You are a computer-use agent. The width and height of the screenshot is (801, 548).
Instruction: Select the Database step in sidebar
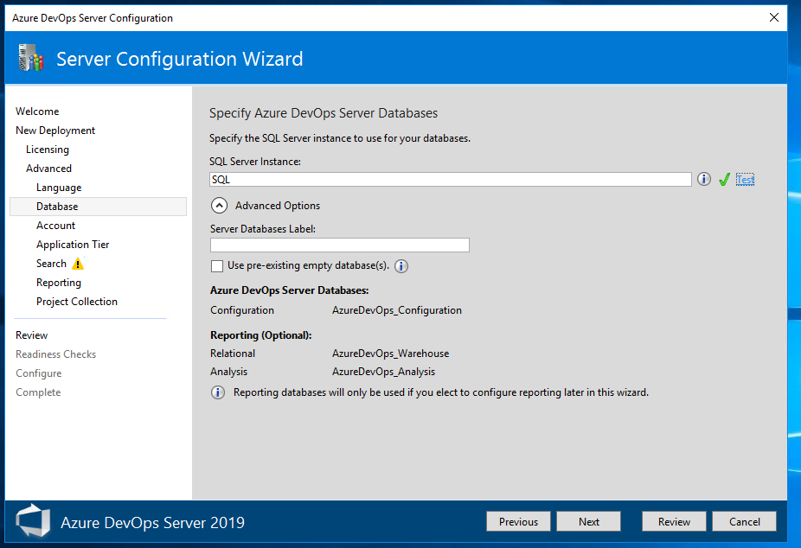(x=98, y=206)
